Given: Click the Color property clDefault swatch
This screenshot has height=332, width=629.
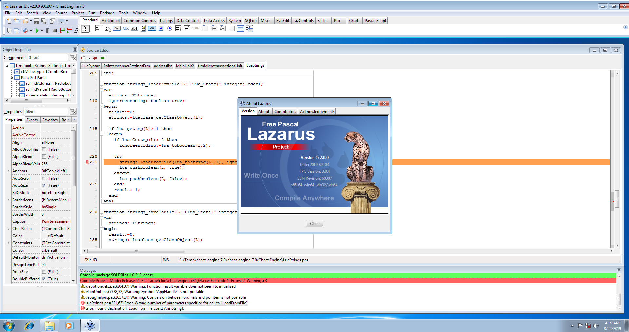Looking at the screenshot, I should [44, 236].
